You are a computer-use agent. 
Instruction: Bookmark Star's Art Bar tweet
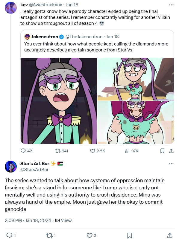129,235
